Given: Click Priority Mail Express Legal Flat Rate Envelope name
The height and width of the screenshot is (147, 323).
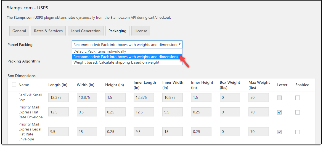Looking at the screenshot, I should tap(30, 132).
